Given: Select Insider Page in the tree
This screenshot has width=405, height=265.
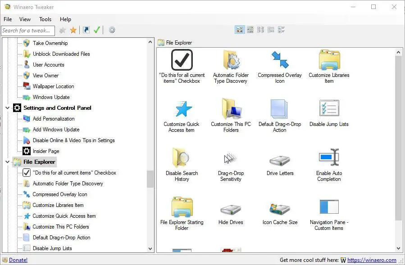Looking at the screenshot, I should coord(46,151).
